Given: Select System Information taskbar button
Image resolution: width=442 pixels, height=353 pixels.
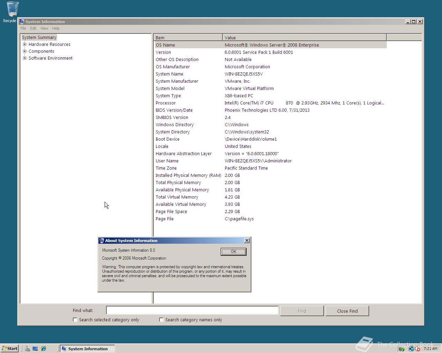Looking at the screenshot, I should tap(87, 349).
